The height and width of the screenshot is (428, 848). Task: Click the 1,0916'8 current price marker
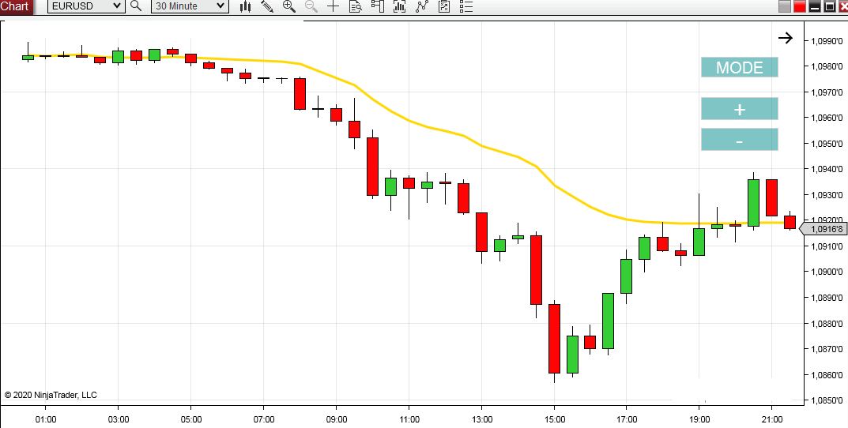point(824,230)
